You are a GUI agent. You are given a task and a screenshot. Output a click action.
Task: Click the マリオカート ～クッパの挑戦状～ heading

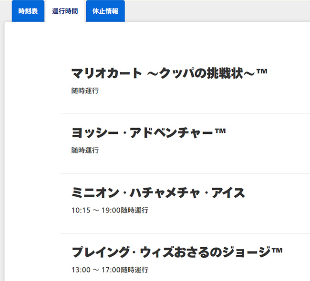click(169, 73)
